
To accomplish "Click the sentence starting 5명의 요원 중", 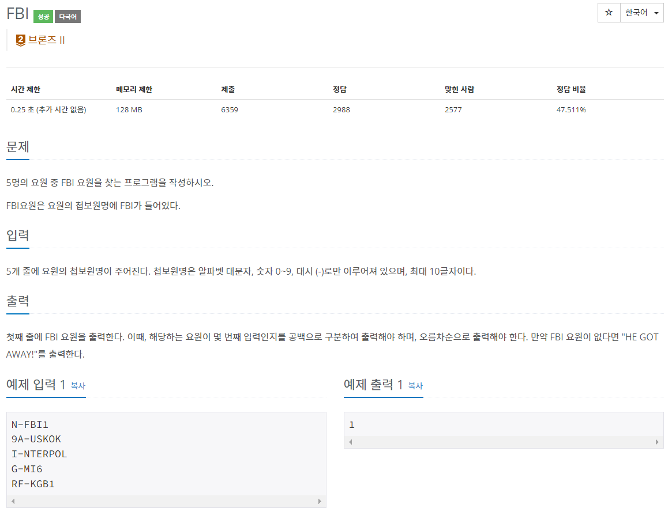I will pyautogui.click(x=110, y=183).
